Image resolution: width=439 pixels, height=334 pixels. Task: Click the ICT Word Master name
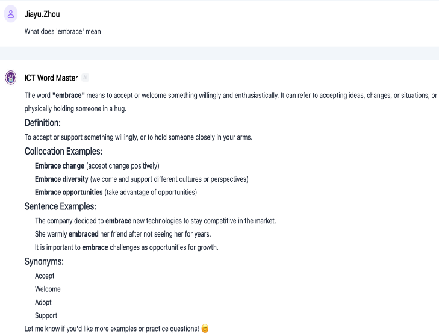point(51,78)
